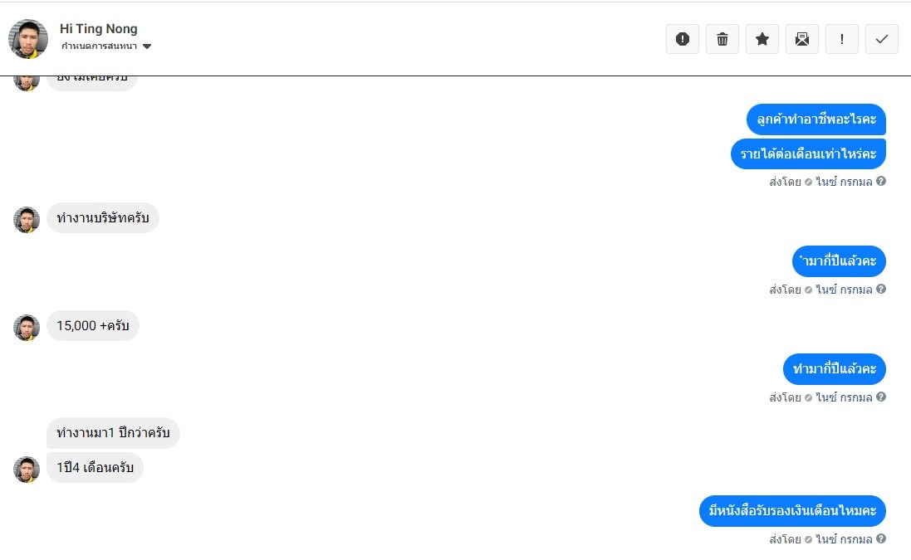This screenshot has width=911, height=560.
Task: Mark conversation unread via envelope icon
Action: 802,39
